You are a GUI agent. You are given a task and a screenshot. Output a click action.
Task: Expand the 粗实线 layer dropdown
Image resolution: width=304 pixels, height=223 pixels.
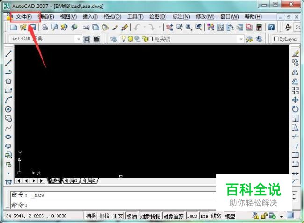pyautogui.click(x=241, y=39)
